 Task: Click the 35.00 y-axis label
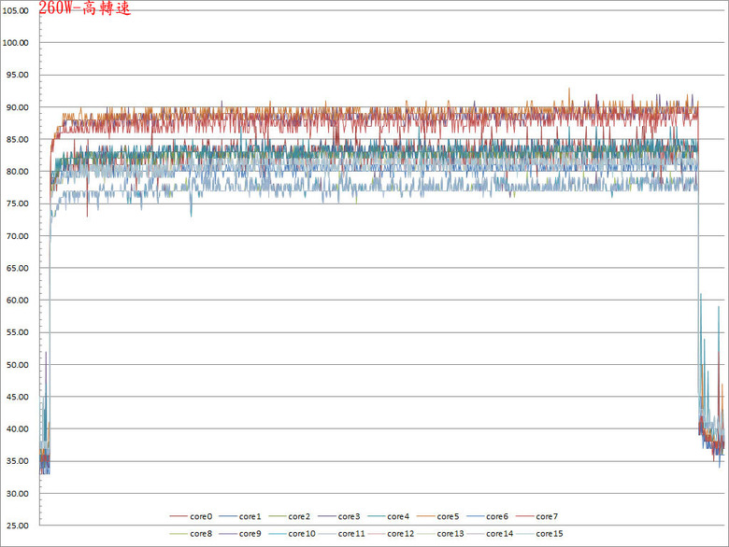click(17, 461)
